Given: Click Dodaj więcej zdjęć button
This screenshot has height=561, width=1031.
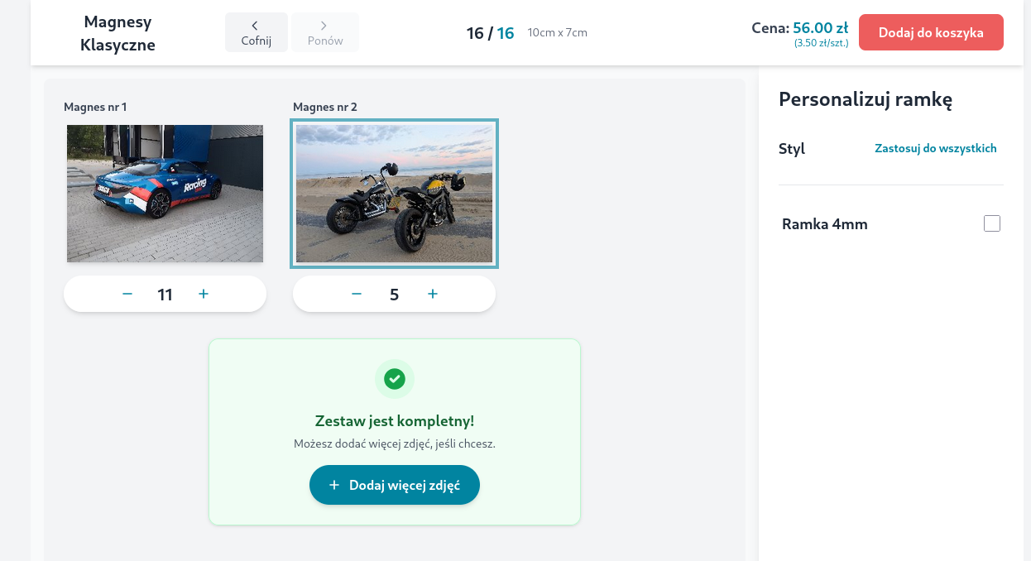Looking at the screenshot, I should [395, 485].
